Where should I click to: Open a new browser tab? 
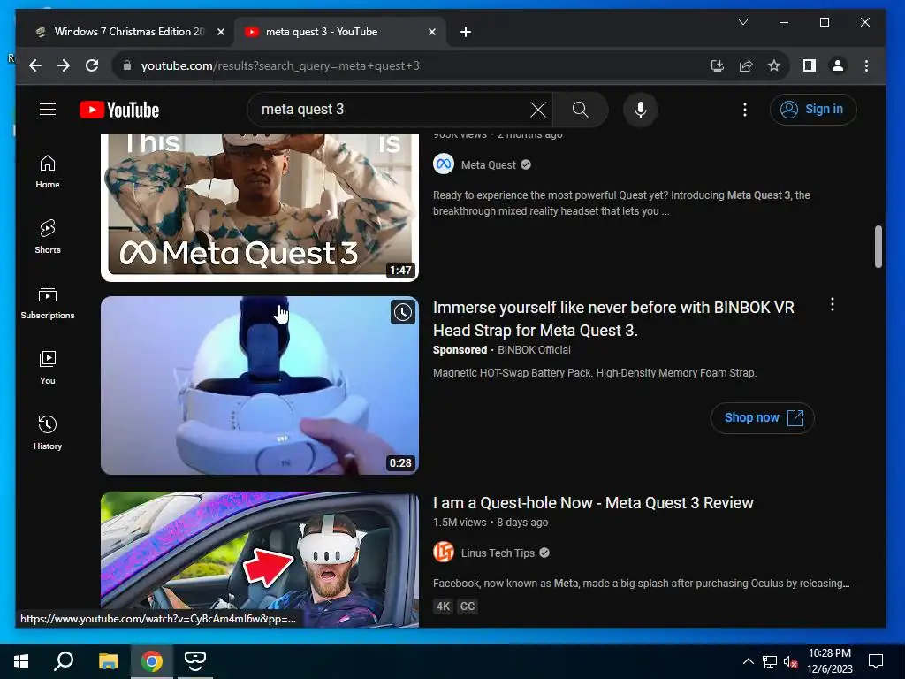click(x=466, y=32)
